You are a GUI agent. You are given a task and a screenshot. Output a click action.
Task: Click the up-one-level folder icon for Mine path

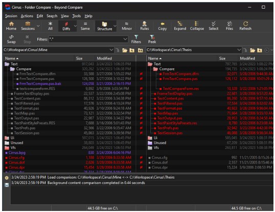(132, 50)
